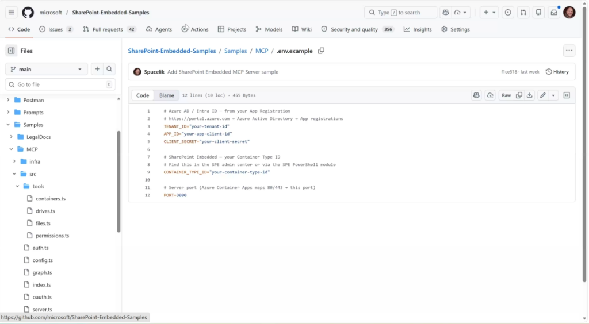Open the symbols panel icon
This screenshot has height=324, width=589.
[567, 95]
